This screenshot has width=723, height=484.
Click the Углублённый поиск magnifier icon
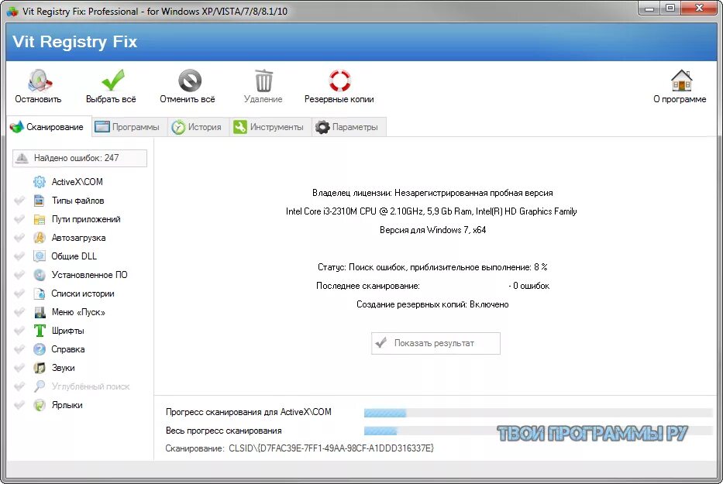click(x=40, y=386)
